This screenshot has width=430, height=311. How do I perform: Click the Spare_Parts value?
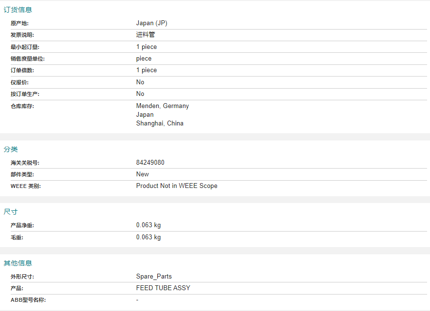pyautogui.click(x=154, y=277)
